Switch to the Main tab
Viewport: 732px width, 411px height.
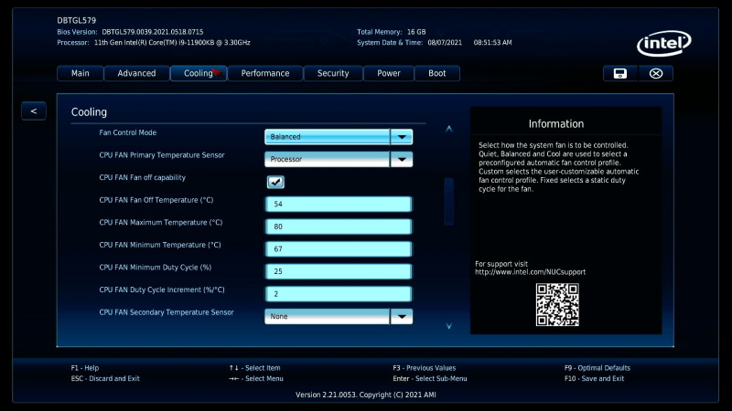[x=81, y=73]
